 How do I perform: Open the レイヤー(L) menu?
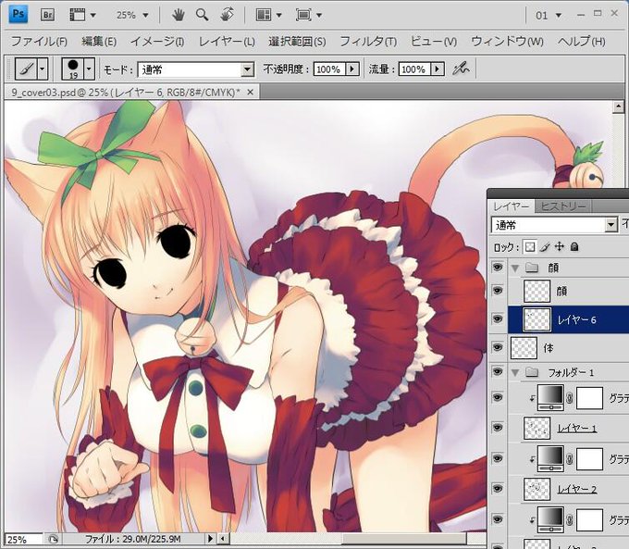227,41
